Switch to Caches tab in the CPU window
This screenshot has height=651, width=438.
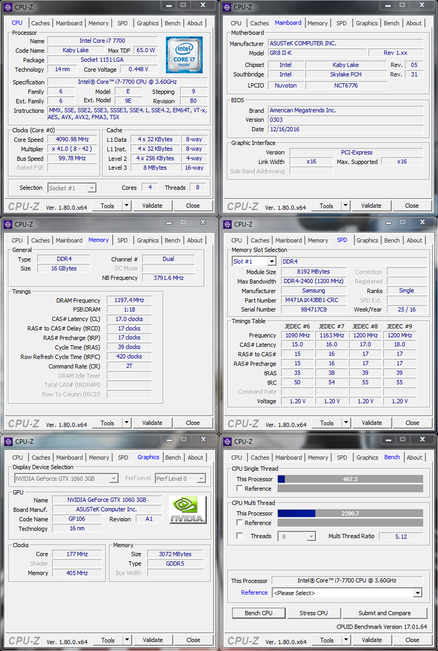(x=41, y=23)
